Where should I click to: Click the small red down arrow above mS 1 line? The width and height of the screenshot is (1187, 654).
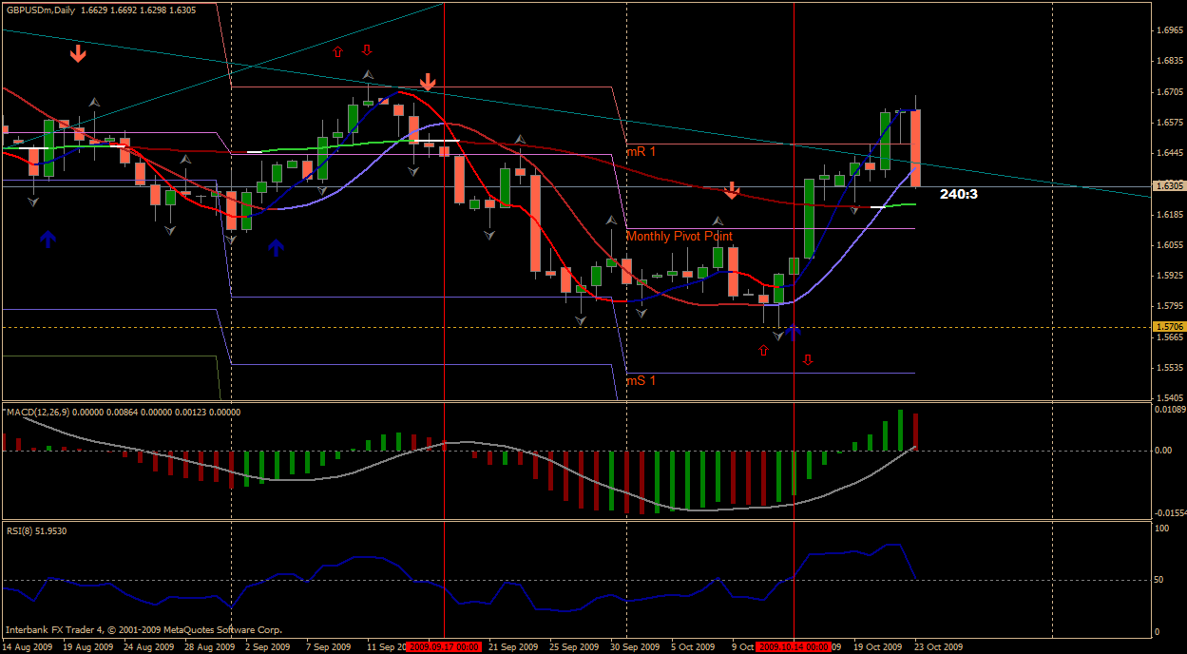pos(808,359)
